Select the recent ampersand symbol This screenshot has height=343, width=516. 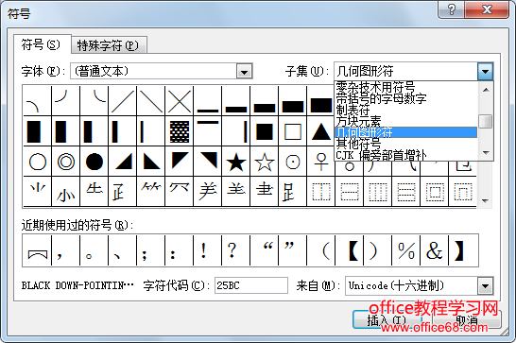[x=435, y=250]
